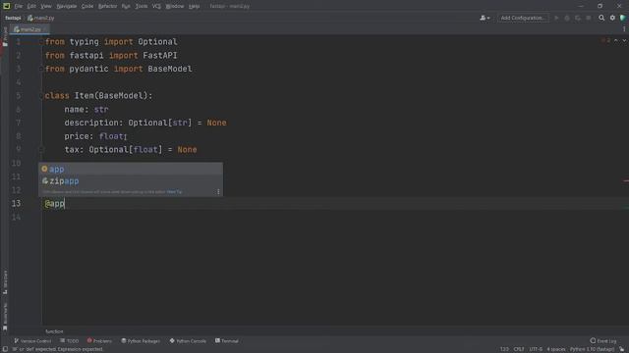Go to previous highlighted error arrow
The height and width of the screenshot is (353, 629).
click(616, 41)
